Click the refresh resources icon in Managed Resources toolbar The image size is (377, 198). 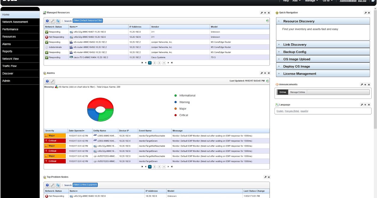[58, 21]
